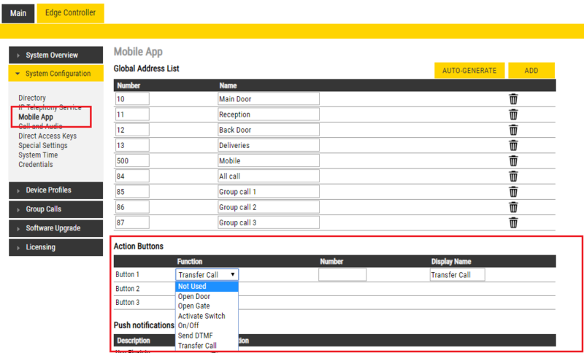Image resolution: width=584 pixels, height=353 pixels.
Task: Select the Edge Controller tab
Action: (x=70, y=13)
